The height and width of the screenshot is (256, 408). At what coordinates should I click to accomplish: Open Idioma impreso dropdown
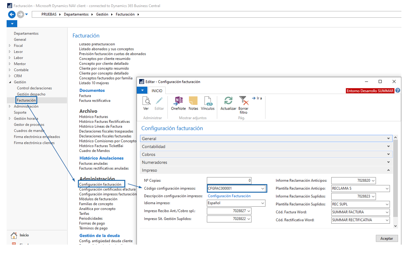(x=263, y=203)
